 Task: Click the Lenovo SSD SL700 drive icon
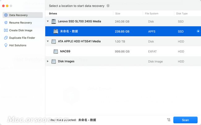click(x=53, y=21)
